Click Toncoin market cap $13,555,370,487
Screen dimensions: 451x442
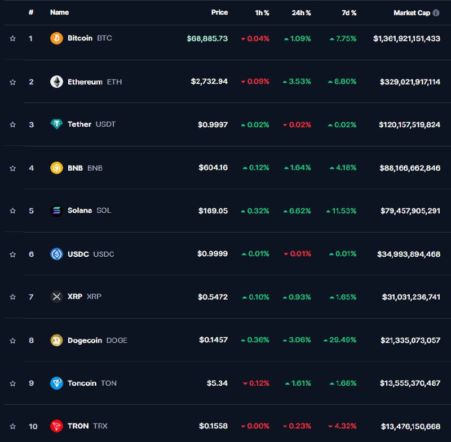coord(410,383)
